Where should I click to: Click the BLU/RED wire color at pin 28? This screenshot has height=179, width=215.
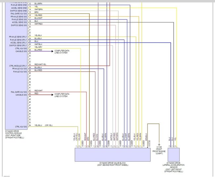click(x=38, y=50)
